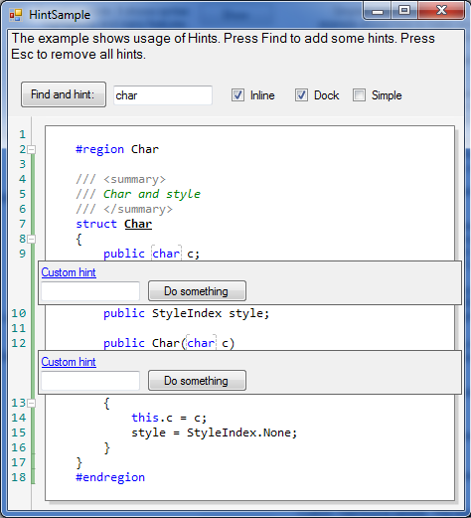
Task: Collapse the constructor block fold on line 13
Action: pyautogui.click(x=32, y=403)
